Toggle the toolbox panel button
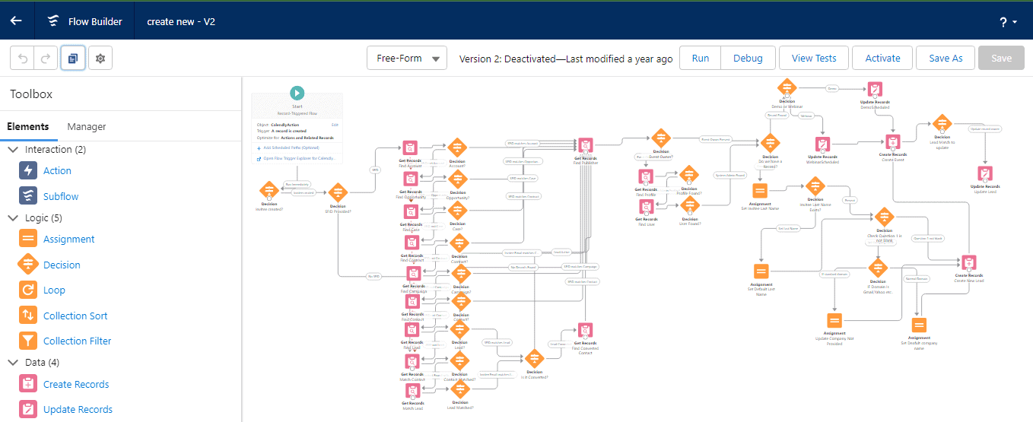The width and height of the screenshot is (1033, 422). click(x=73, y=59)
